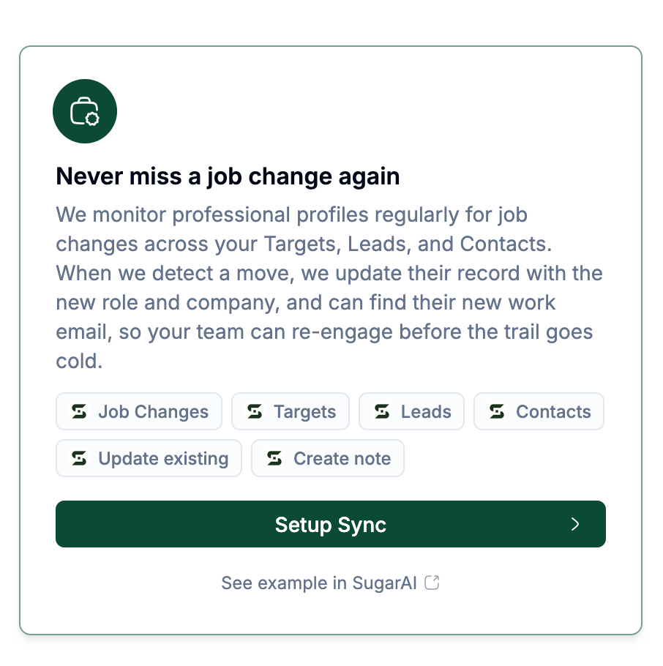Screen dimensions: 663x666
Task: Click the briefcase gear icon circle
Action: [x=84, y=111]
